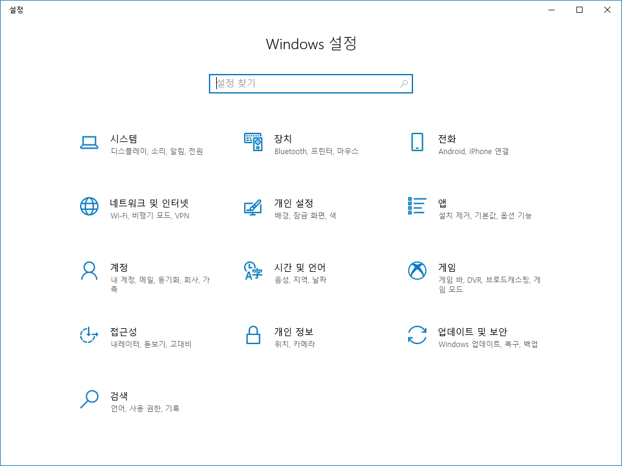Open 네트워크 및 인터넷 title link
Screen dimensions: 622x466
(149, 203)
